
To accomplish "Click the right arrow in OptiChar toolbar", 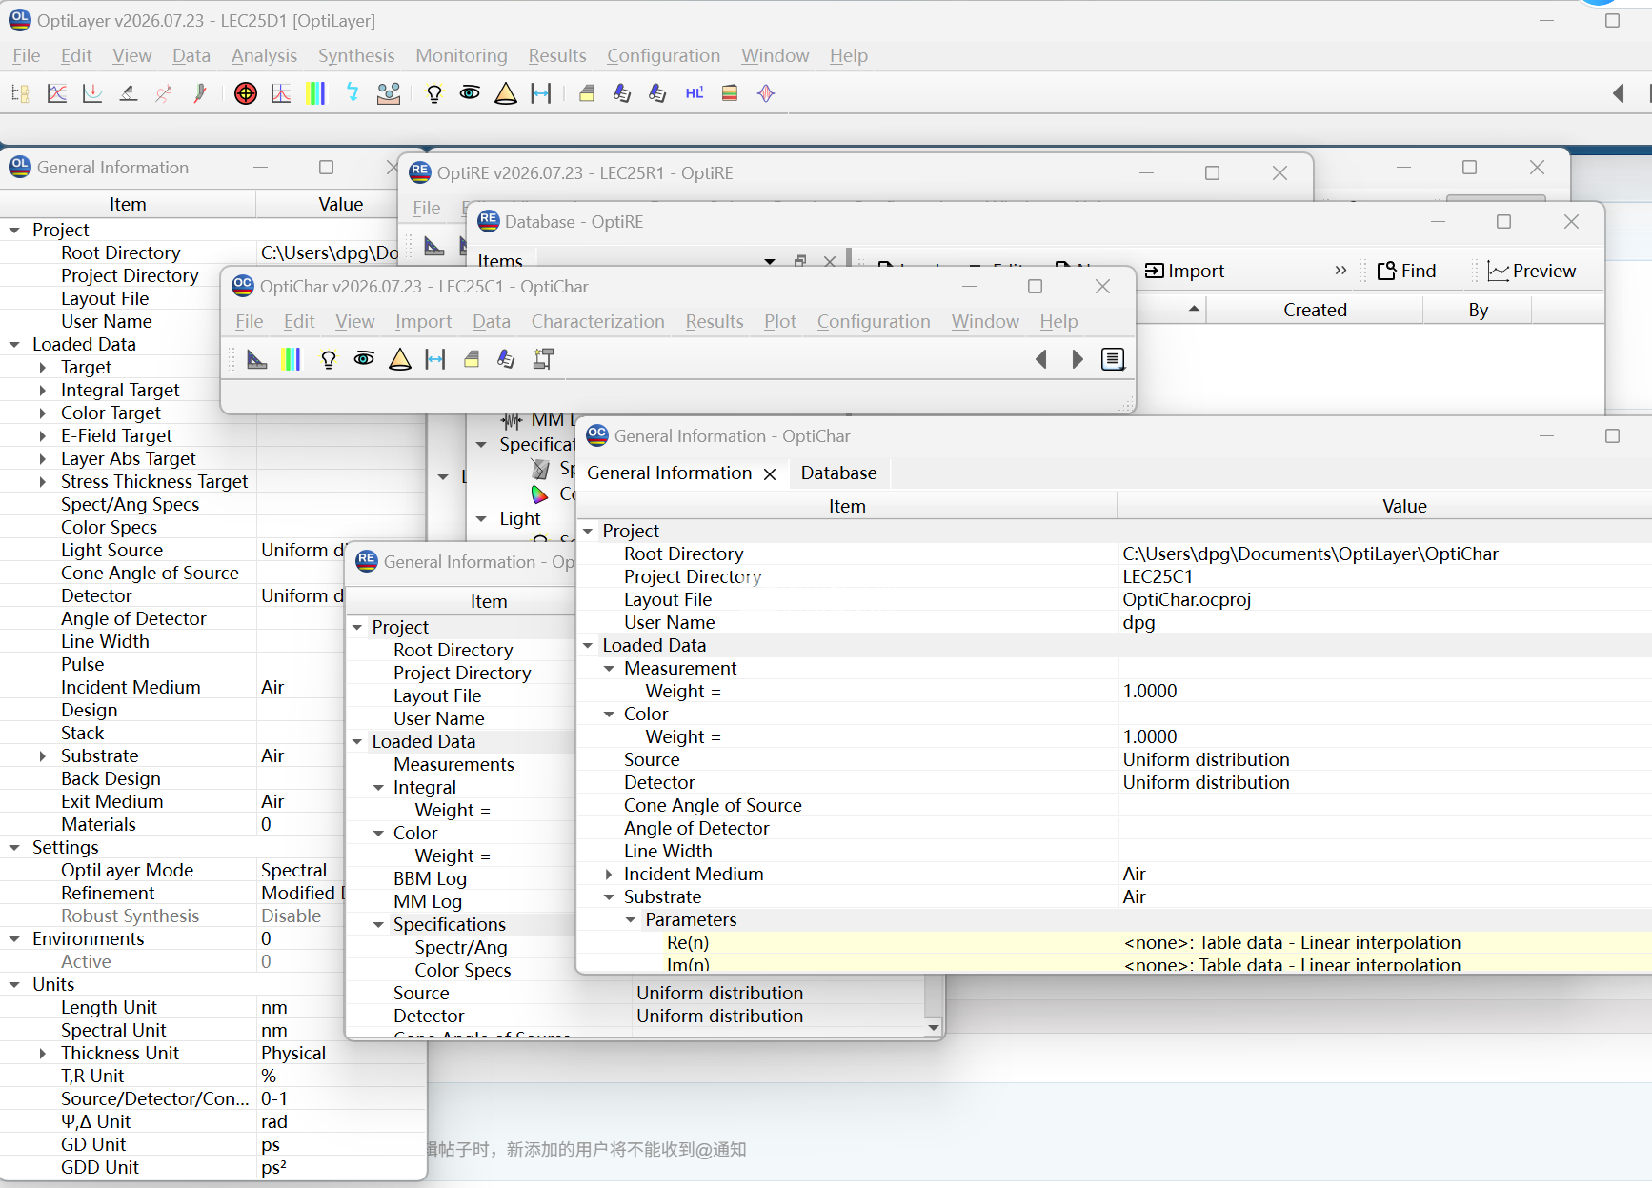I will 1078,359.
